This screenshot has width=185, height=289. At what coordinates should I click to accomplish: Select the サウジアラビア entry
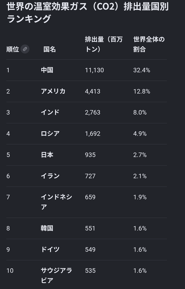tap(56, 275)
